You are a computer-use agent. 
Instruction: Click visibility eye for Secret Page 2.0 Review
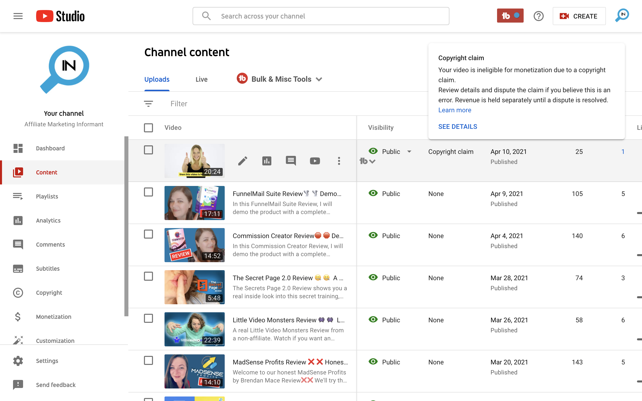[x=373, y=277]
